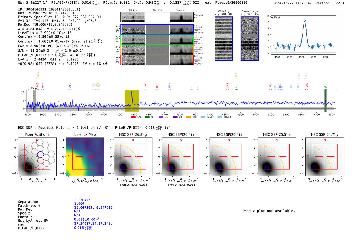The image size is (362, 246).
Task: Click the blue fiber circle in Fiber Positions
Action: (41, 155)
